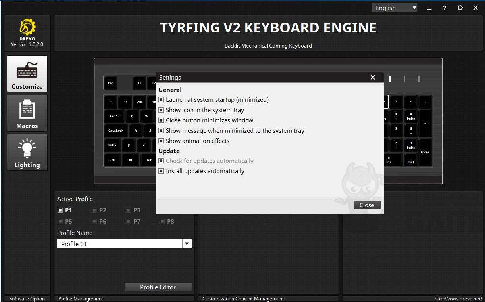Click the Version 1.0.2.0 text
This screenshot has width=485, height=302.
(27, 44)
